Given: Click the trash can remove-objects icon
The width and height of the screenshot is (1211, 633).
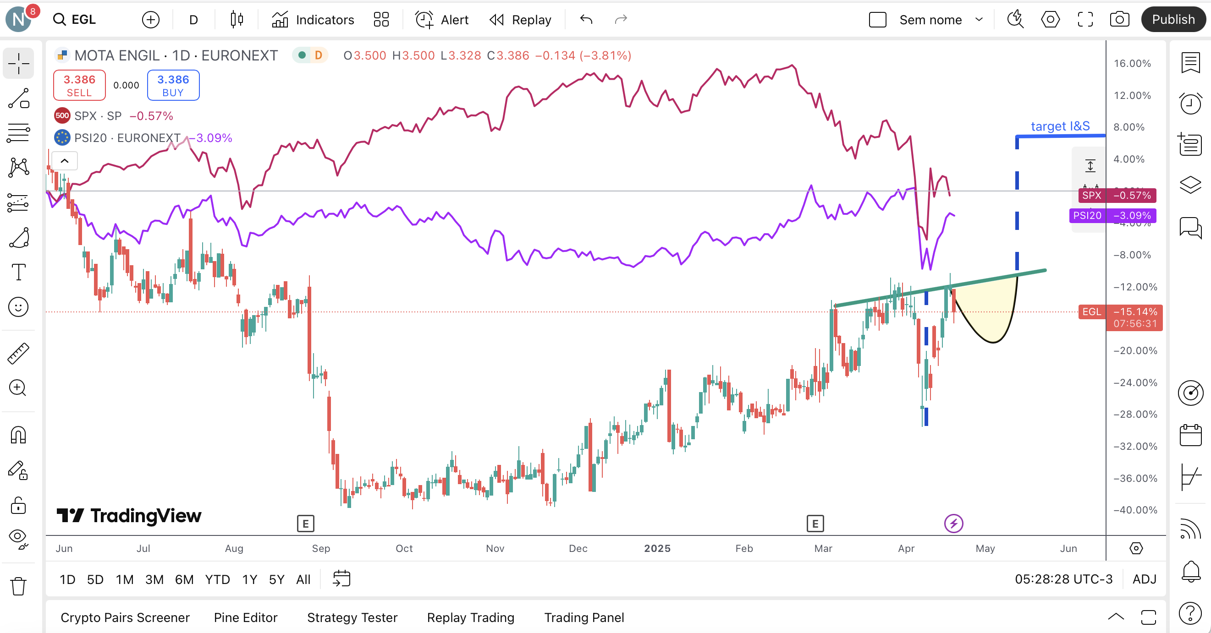Looking at the screenshot, I should 19,586.
